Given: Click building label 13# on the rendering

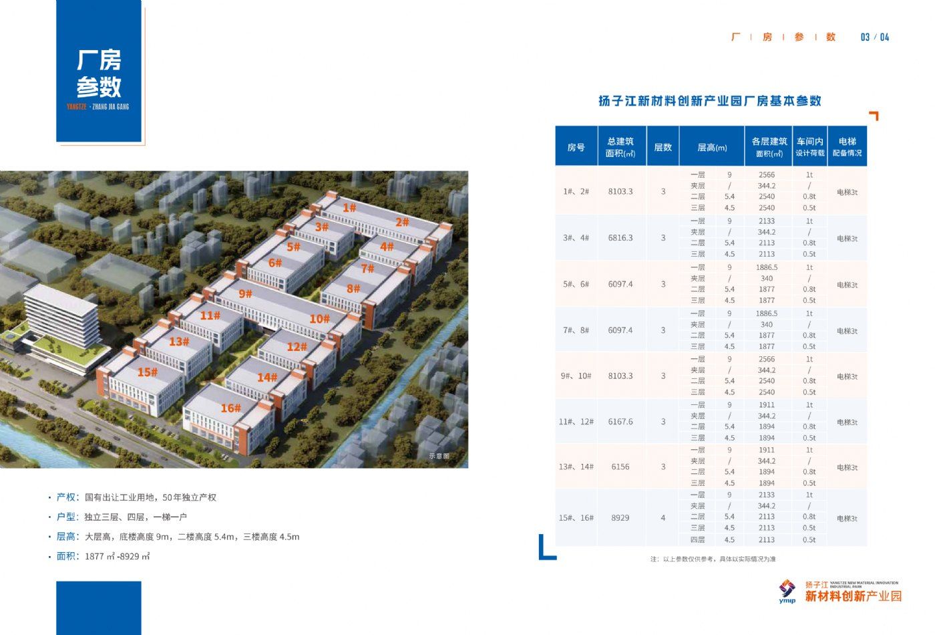Looking at the screenshot, I should point(179,342).
